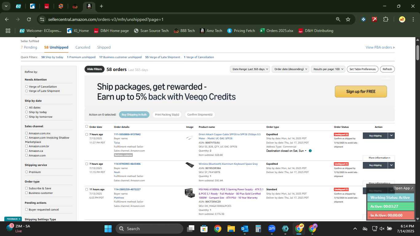
Task: Select Ship by tomorrow radio option
Action: 26,117
